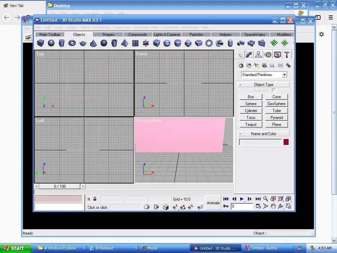Select the Hedra star icon on Objects shelf
Screen dimensions: 337x253
146,43
